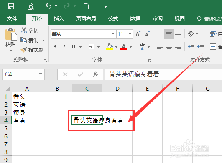Screen dimensions: 222x163
Task: Click the Tell Me lightbulb search box
Action: coord(209,19)
